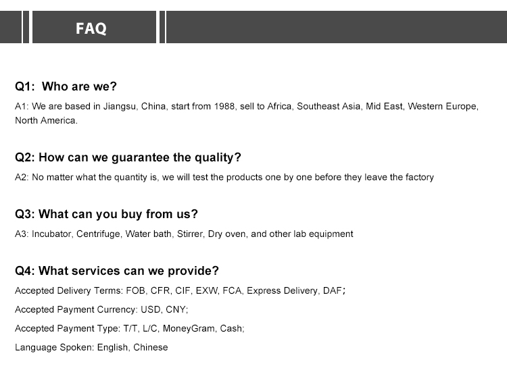This screenshot has width=507, height=366.
Task: Click the year '1988' in answer A1
Action: tap(224, 106)
